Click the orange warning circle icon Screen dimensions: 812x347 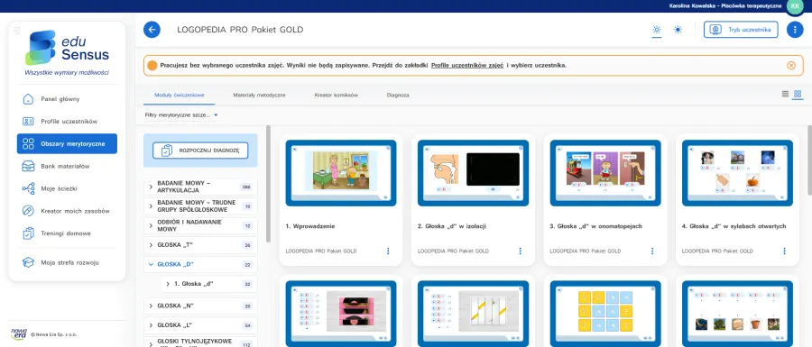point(152,66)
